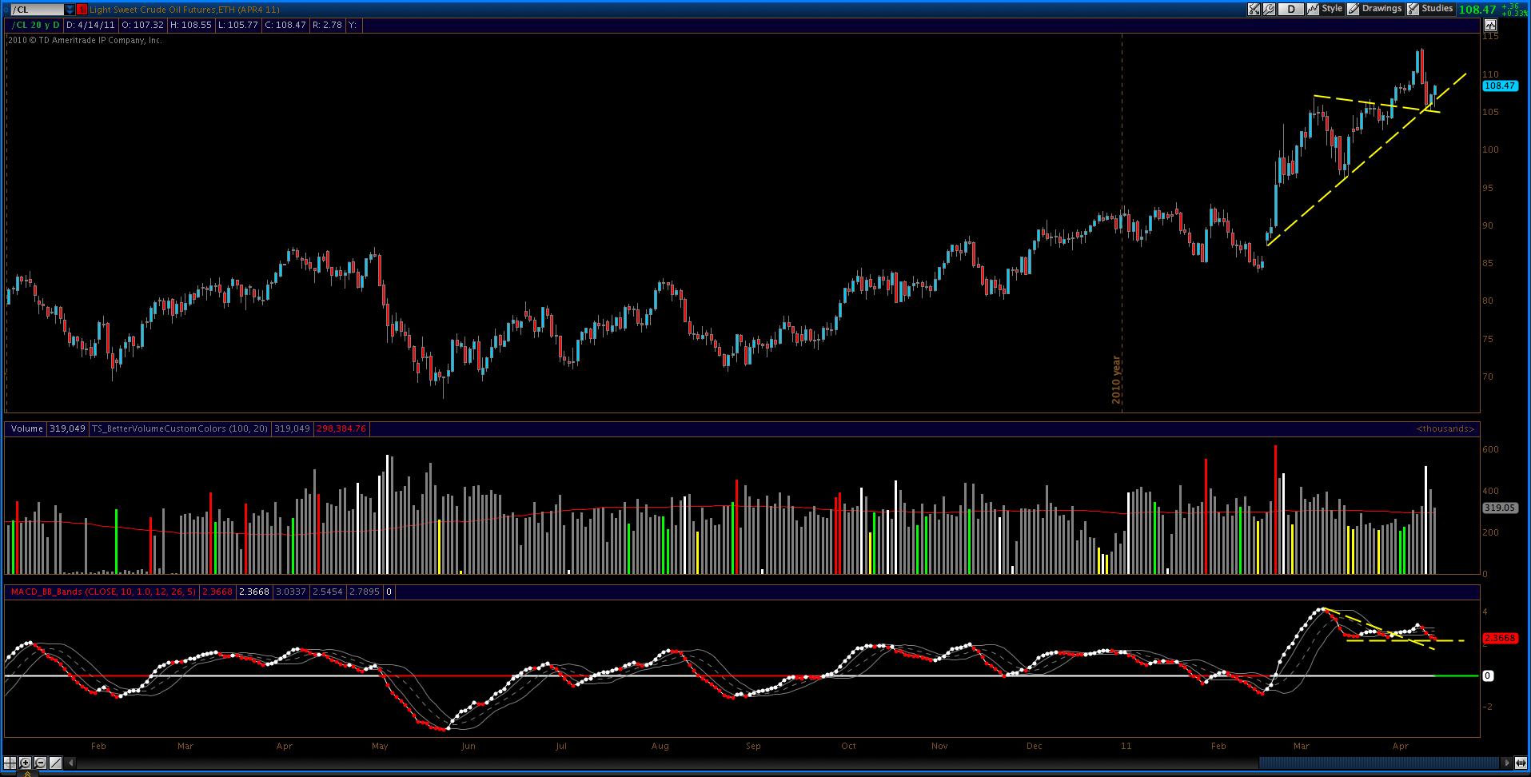Click the Drawings pencil icon

1353,10
